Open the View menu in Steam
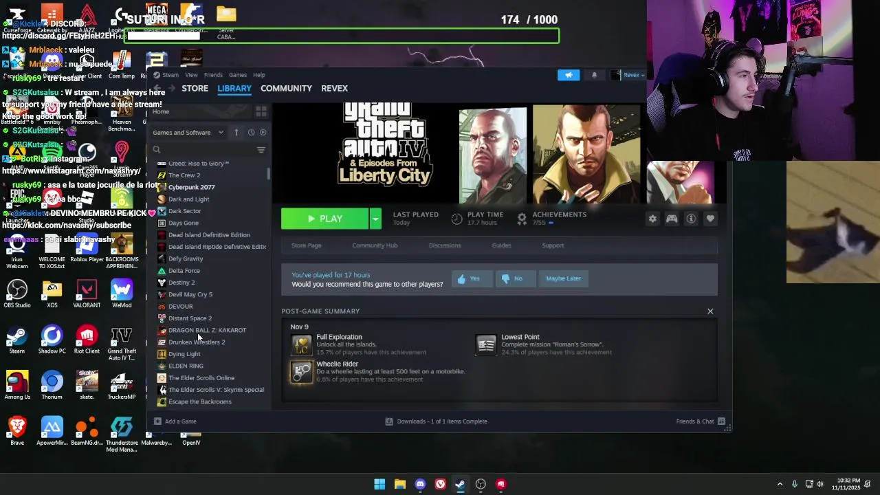Screen dimensions: 880x495 (191, 75)
